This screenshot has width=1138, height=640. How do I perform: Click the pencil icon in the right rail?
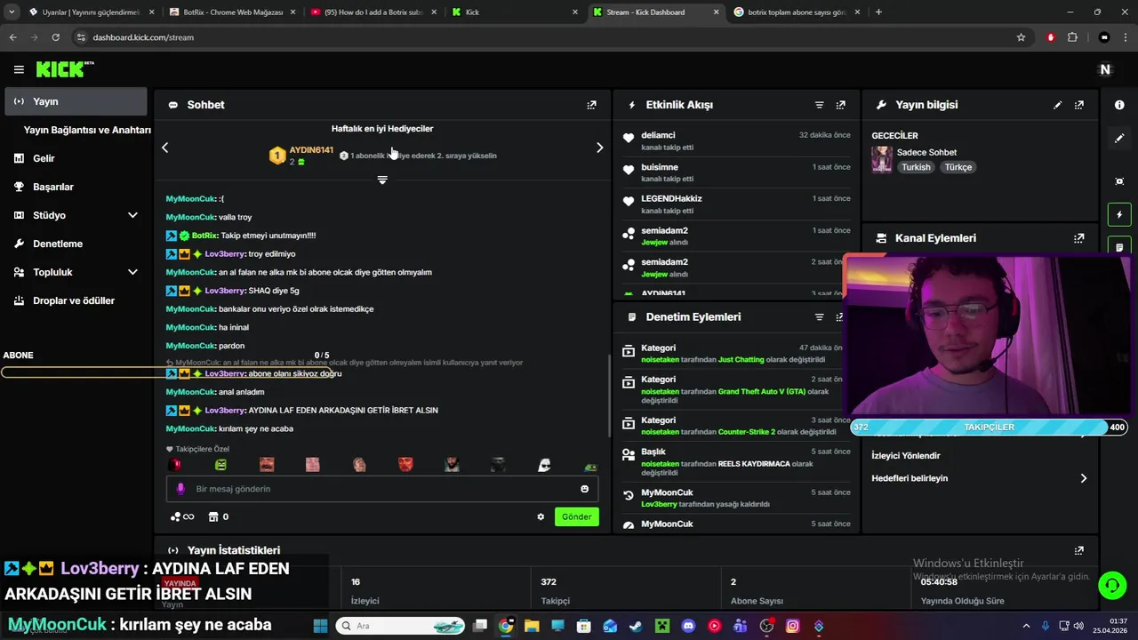pyautogui.click(x=1119, y=139)
